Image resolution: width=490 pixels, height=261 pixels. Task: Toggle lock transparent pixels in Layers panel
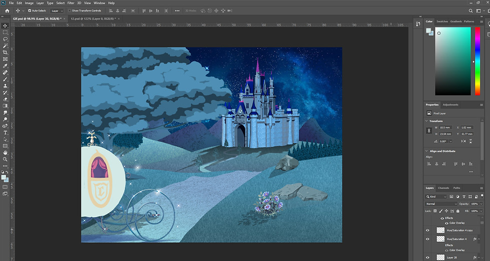(435, 211)
